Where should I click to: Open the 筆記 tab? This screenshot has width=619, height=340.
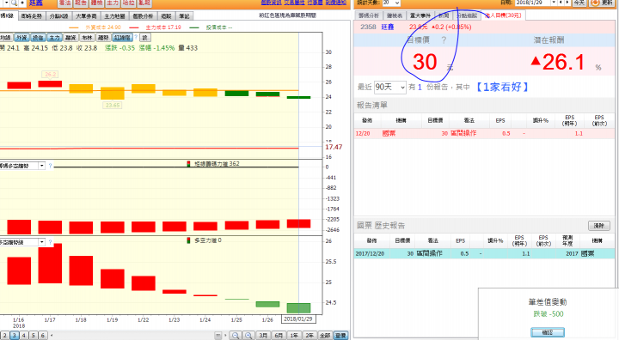tap(184, 16)
